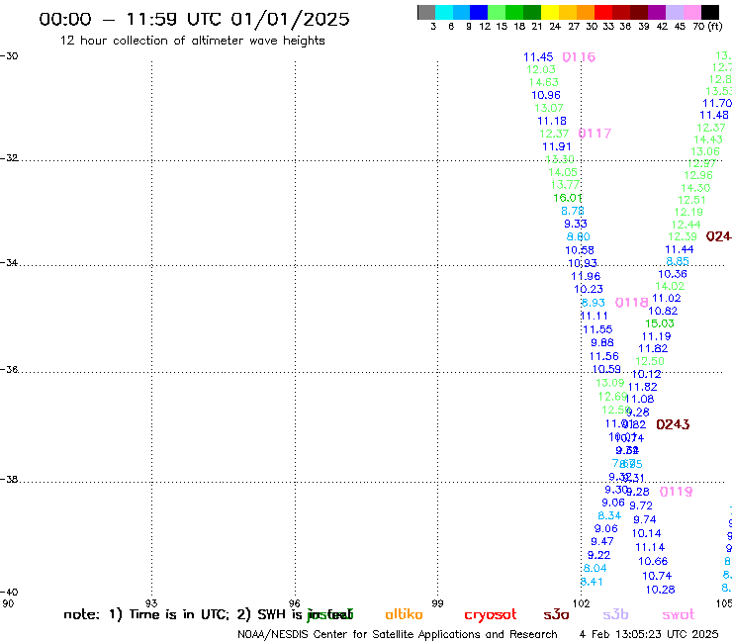Viewport: 732px width, 643px height.
Task: Click wave height value 11.44
Action: (680, 250)
